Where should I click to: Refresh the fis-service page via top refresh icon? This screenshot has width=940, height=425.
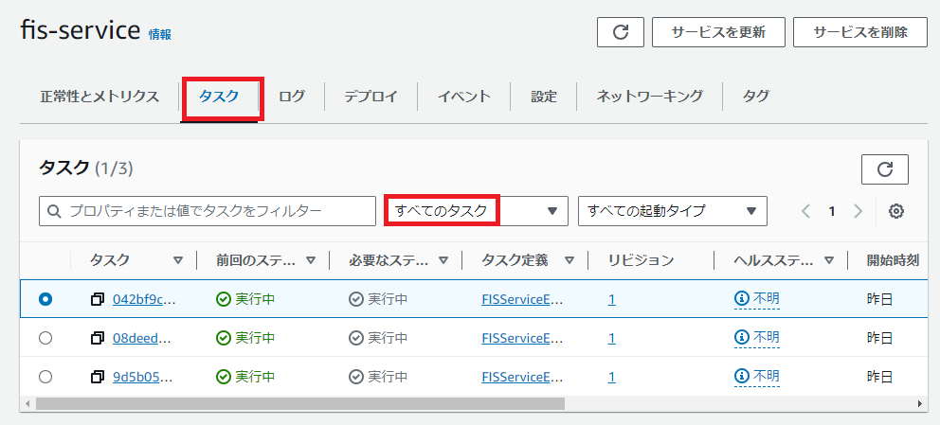coord(621,32)
